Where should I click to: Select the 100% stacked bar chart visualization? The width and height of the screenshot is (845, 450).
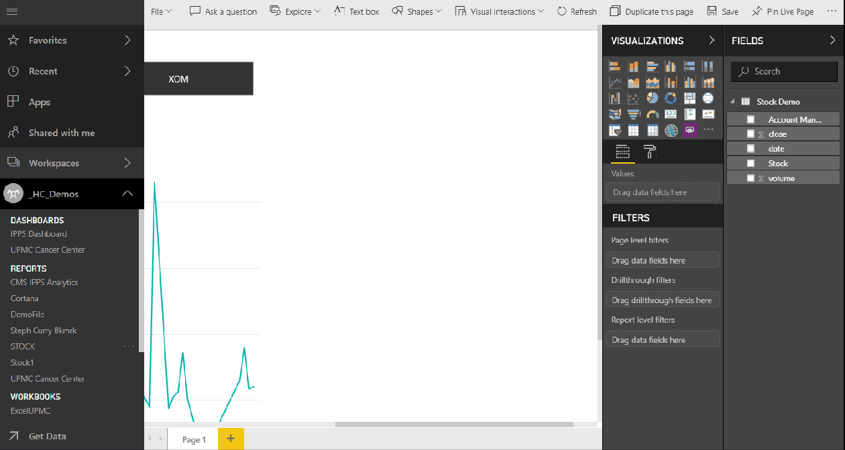(x=689, y=66)
